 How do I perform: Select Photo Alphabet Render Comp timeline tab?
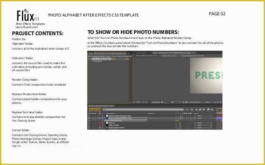pos(102,106)
